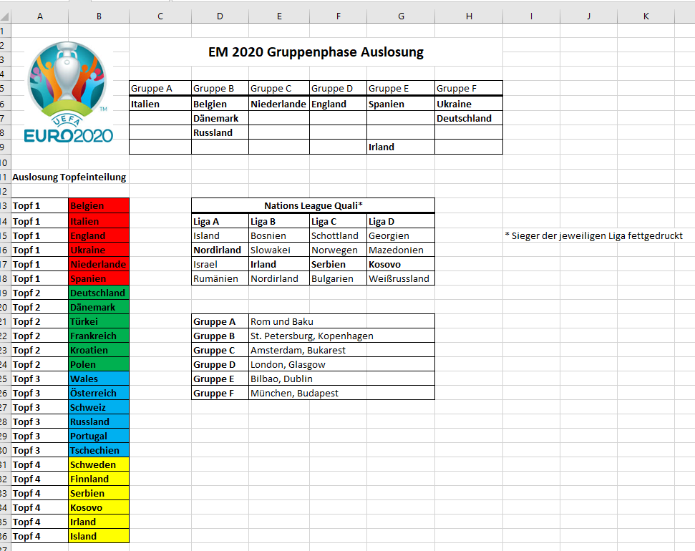This screenshot has width=695, height=551.
Task: Click 'Deutschland' under the Gruppe F heading
Action: coord(469,118)
